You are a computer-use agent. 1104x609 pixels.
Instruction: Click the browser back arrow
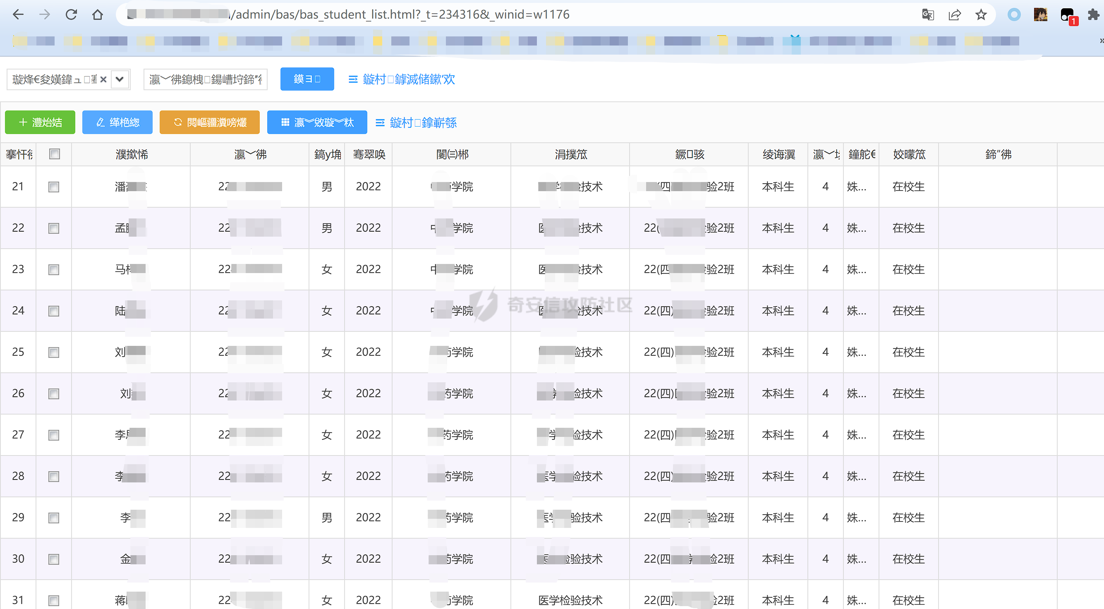[x=18, y=14]
